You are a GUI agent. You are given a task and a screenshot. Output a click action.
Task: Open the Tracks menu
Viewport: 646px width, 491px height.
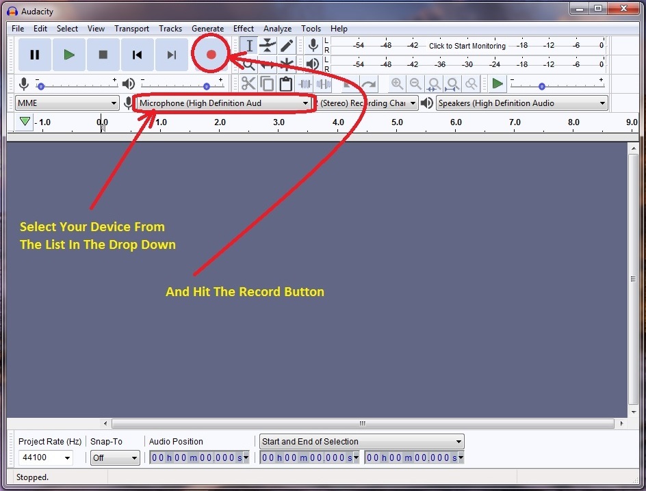tap(170, 29)
